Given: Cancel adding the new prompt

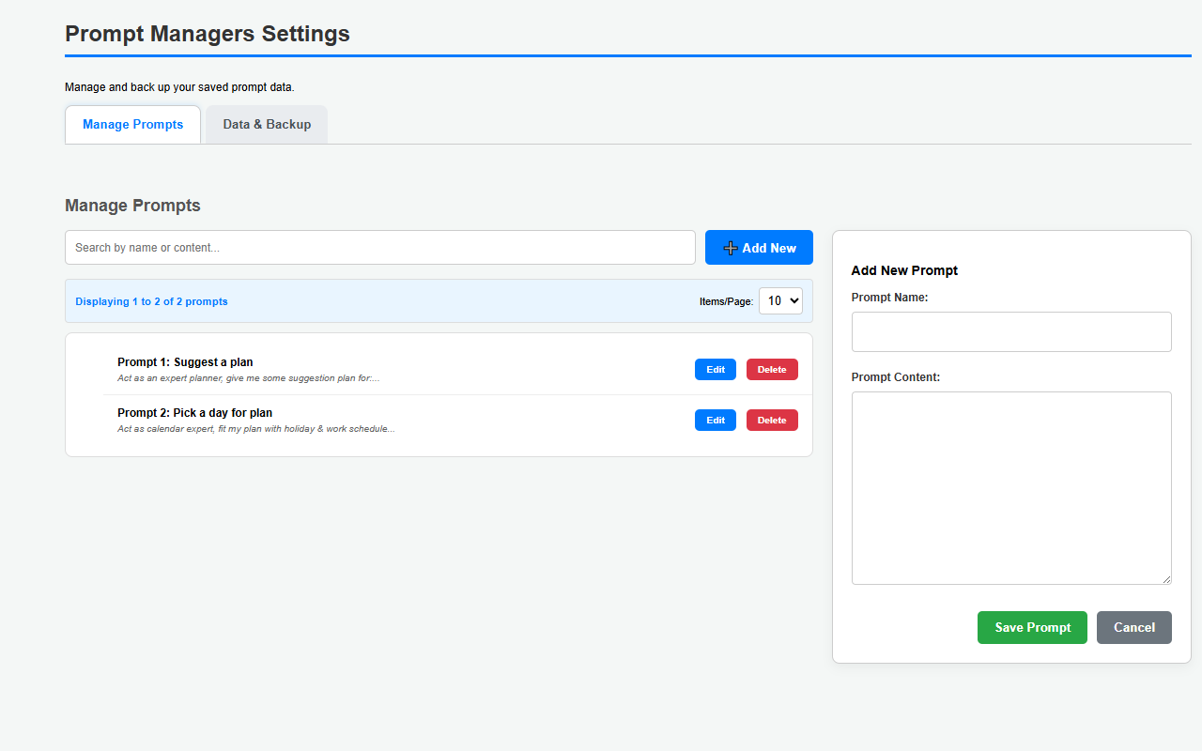Looking at the screenshot, I should coord(1133,627).
